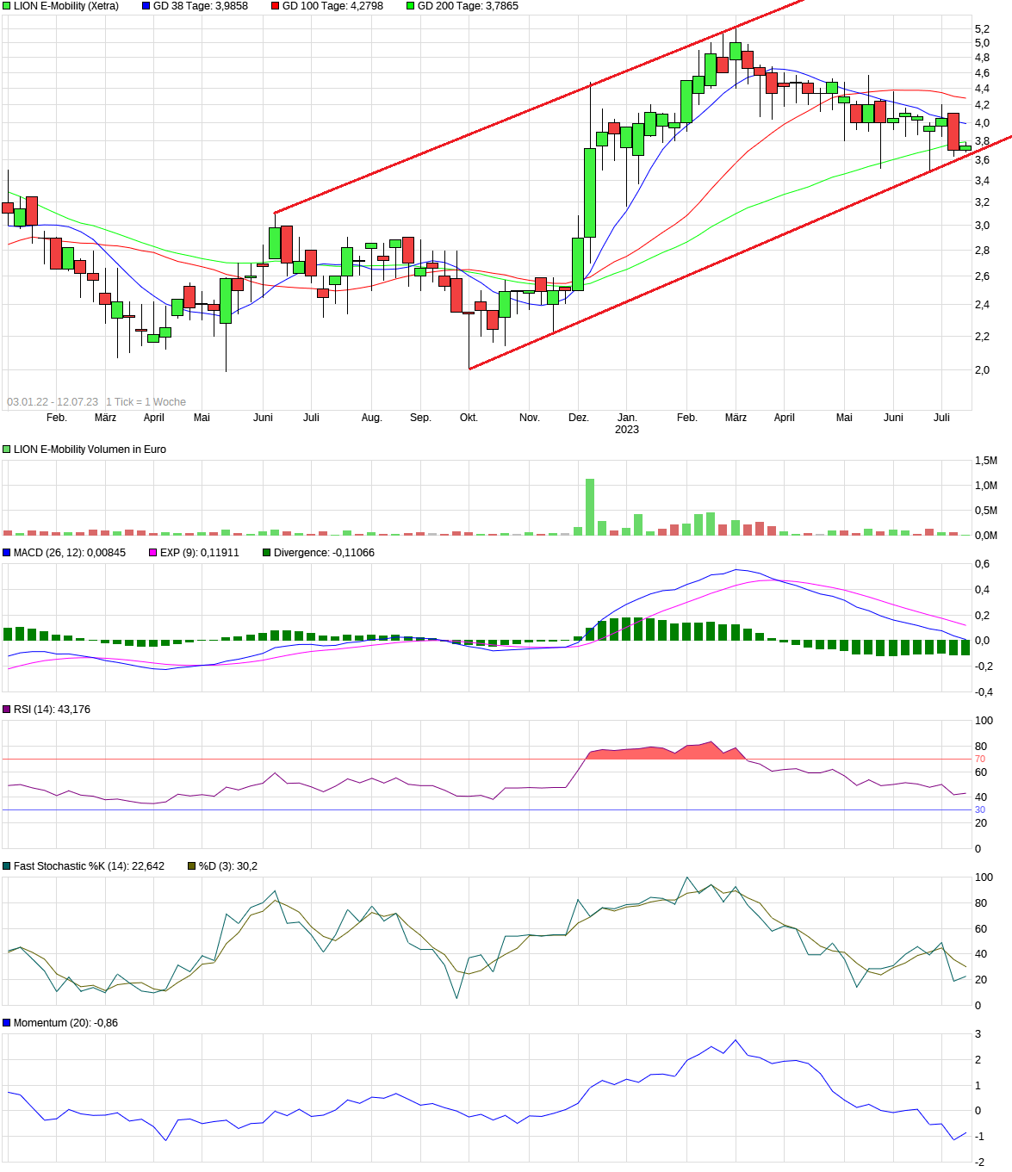
Task: Click the '%D (3): 30,2' label
Action: click(x=228, y=866)
